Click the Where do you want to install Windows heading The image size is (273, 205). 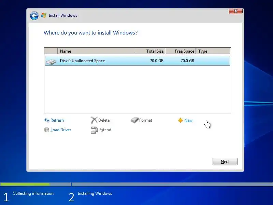pos(90,32)
